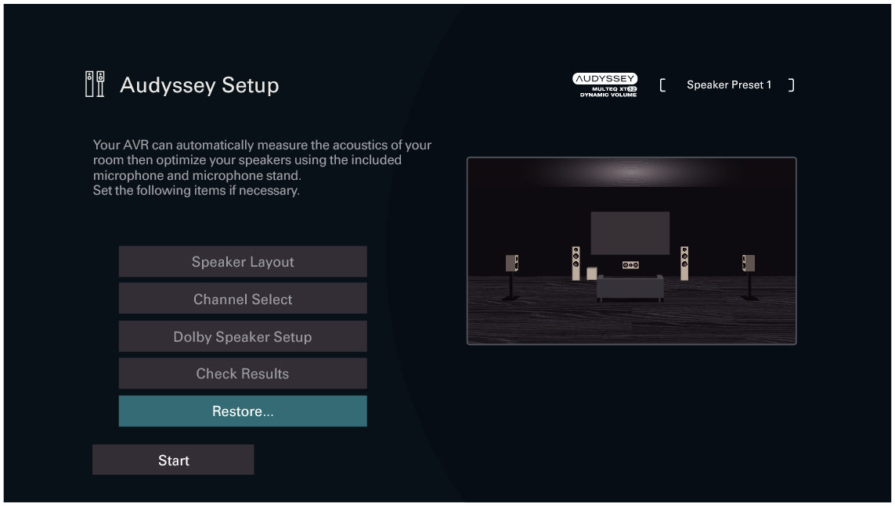Click the 'Set the following items if necessary.' text

click(197, 190)
